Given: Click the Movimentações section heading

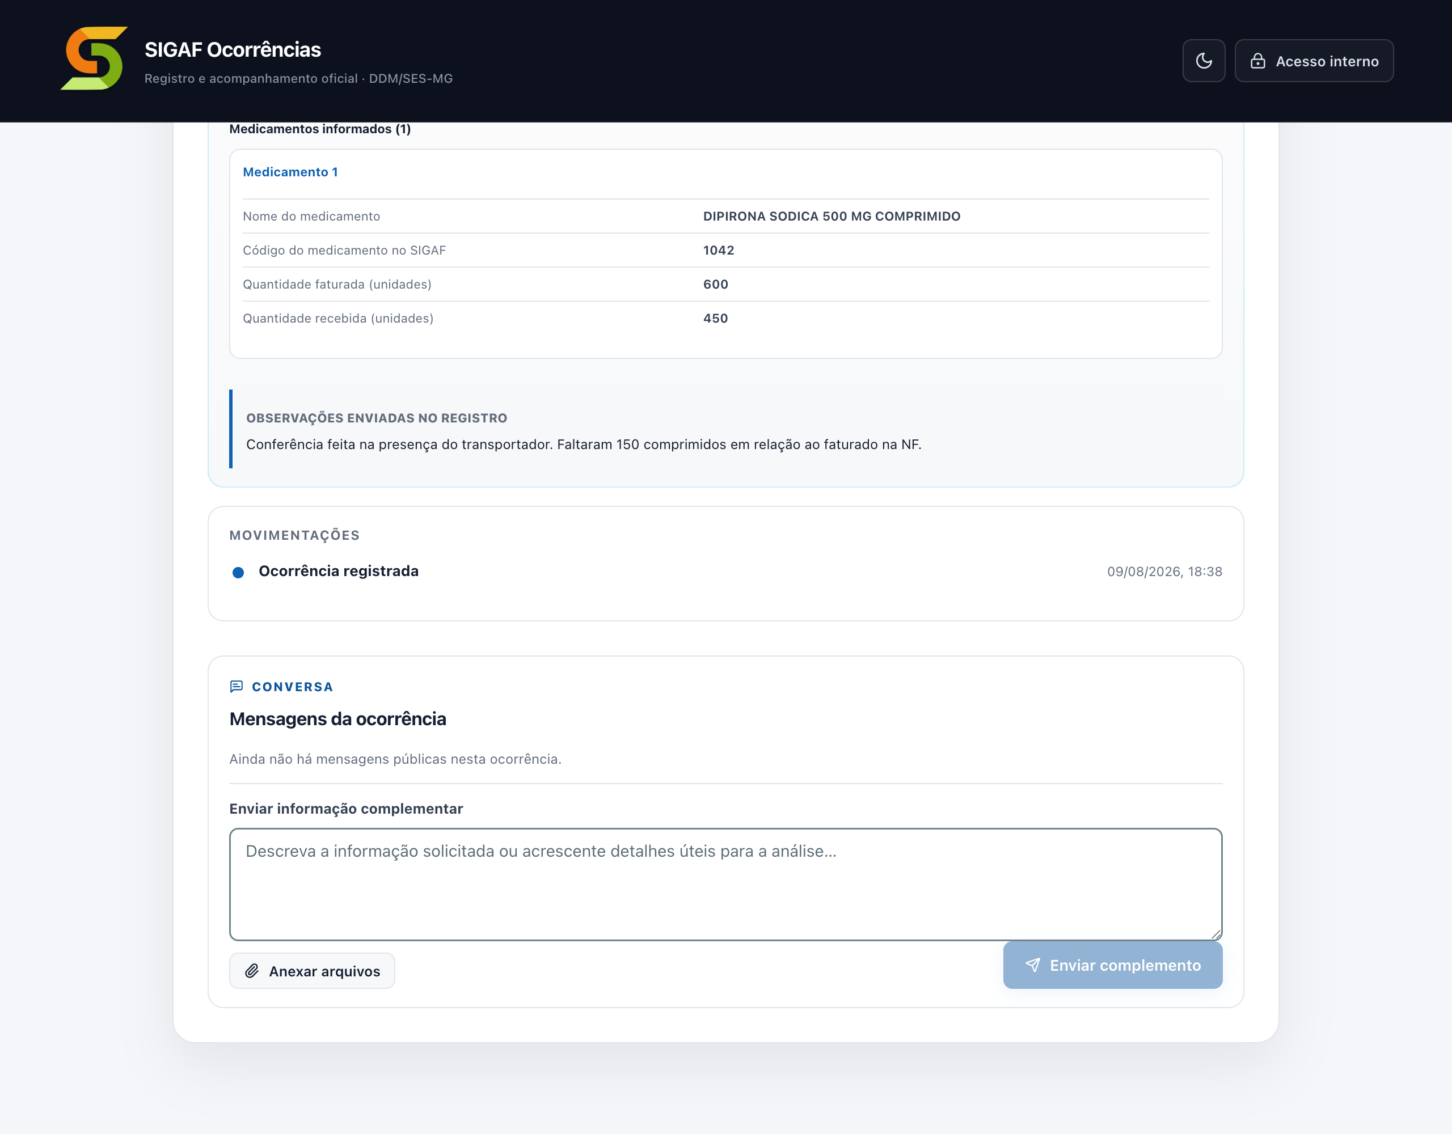Looking at the screenshot, I should coord(294,535).
